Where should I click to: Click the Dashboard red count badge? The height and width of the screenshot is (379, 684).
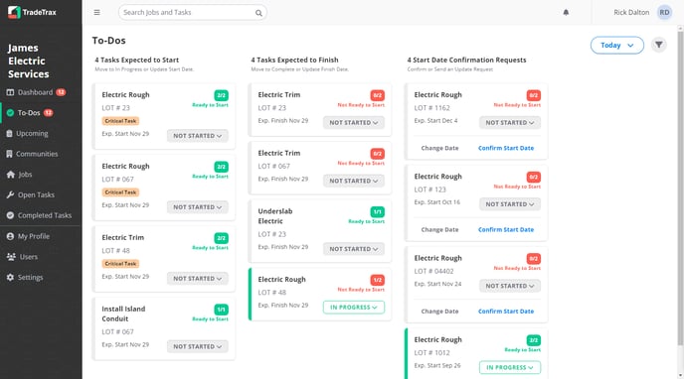tap(61, 92)
